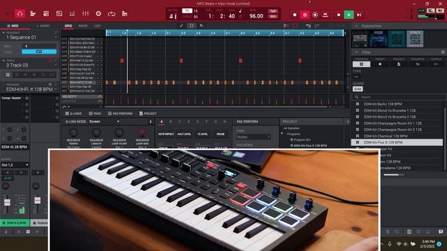This screenshot has height=251, width=447.
Task: Click the SEQ tempo source button
Action: point(273,17)
